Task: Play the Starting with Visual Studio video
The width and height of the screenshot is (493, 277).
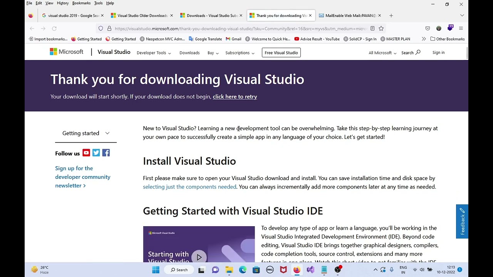Action: click(199, 257)
